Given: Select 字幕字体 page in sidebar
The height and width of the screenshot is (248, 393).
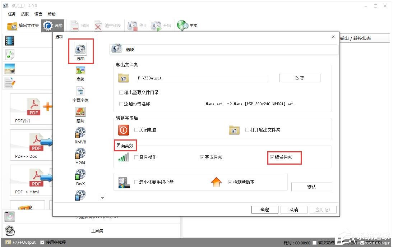Looking at the screenshot, I should click(x=80, y=95).
